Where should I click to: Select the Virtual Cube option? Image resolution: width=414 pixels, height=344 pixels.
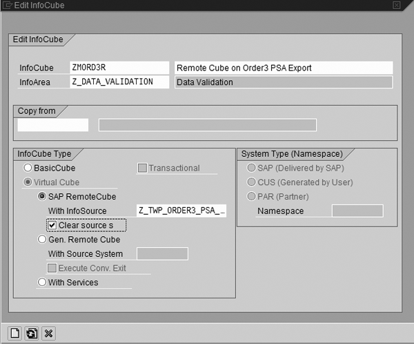tap(28, 182)
